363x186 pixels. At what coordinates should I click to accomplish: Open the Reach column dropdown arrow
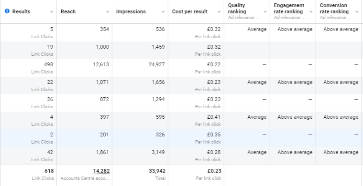108,12
